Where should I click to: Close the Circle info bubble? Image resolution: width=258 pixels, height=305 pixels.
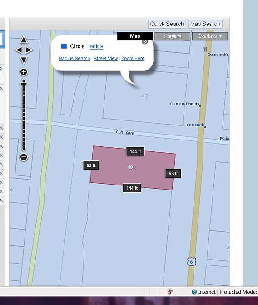144,42
